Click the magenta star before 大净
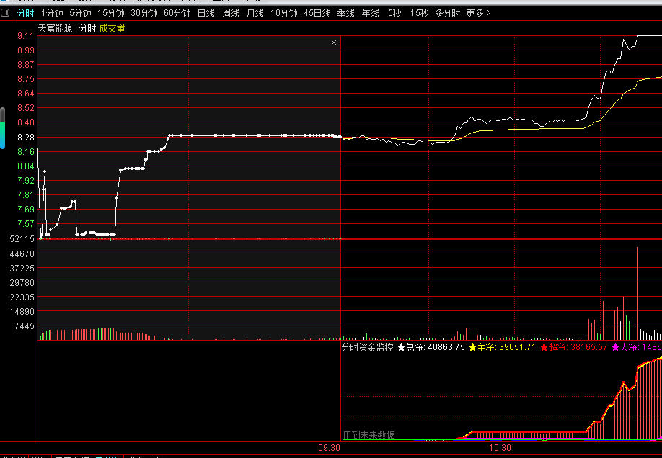The width and height of the screenshot is (662, 458). click(x=615, y=347)
